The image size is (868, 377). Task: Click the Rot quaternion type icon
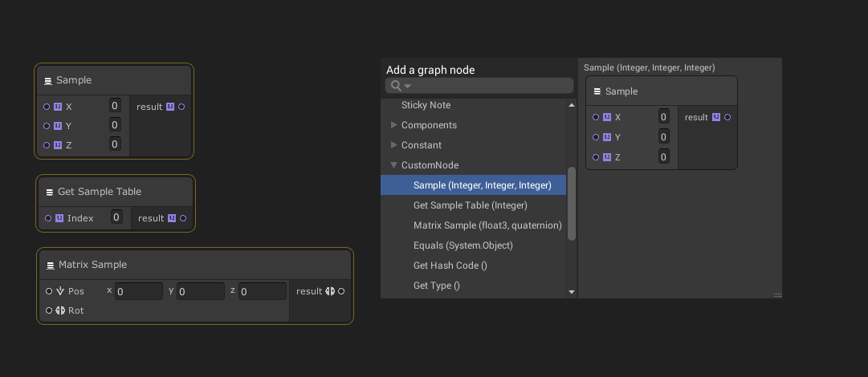[60, 310]
